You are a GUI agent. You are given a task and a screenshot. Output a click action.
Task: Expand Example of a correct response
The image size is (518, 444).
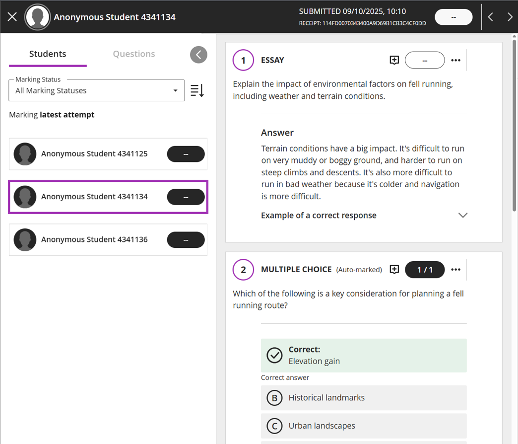point(462,216)
